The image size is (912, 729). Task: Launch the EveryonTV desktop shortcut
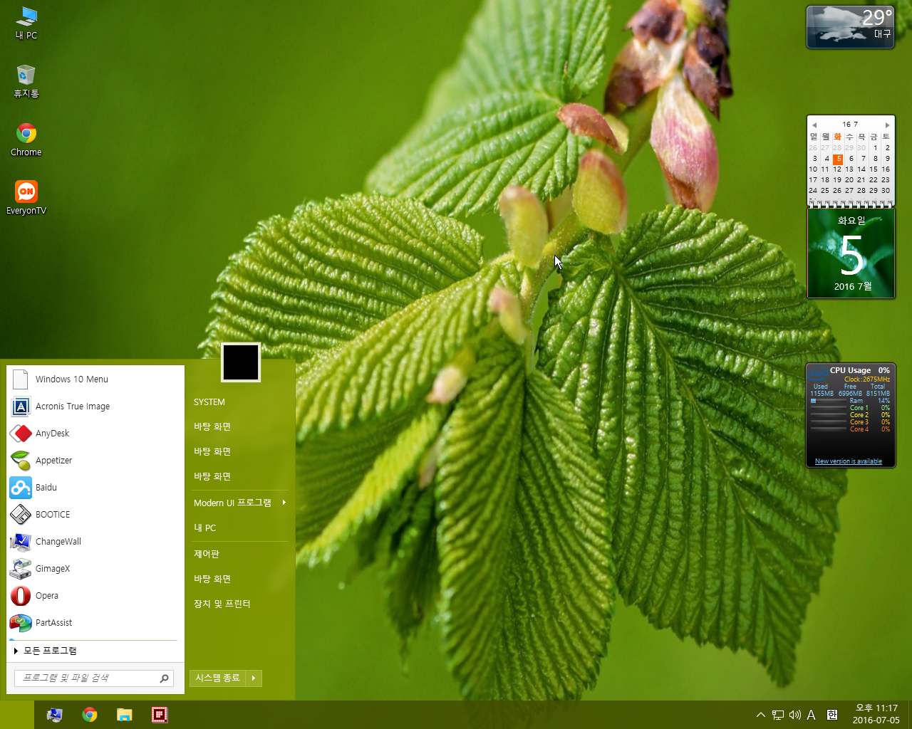26,198
